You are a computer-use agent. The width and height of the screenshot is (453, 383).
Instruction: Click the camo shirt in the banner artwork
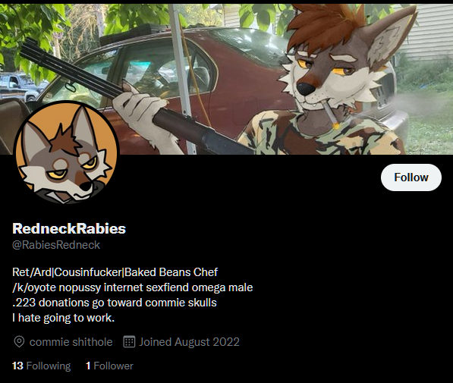tap(321, 134)
